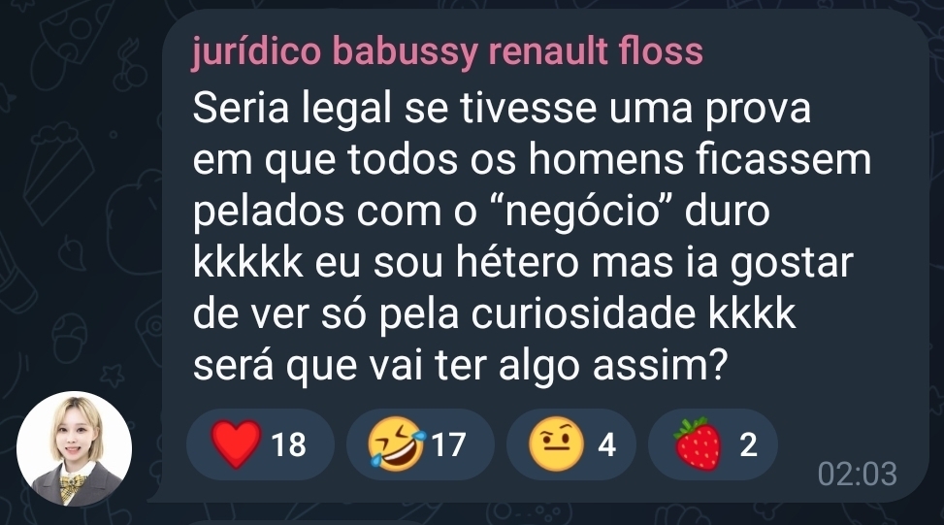Toggle the heart reaction showing 18

260,444
